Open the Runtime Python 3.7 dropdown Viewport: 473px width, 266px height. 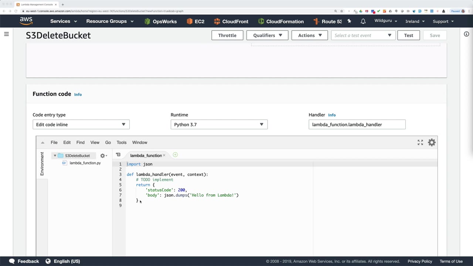tap(219, 125)
